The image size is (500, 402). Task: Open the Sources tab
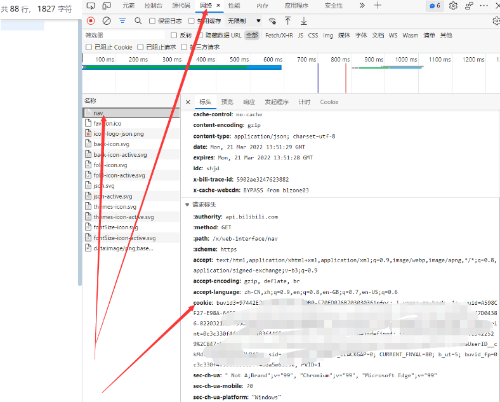181,6
